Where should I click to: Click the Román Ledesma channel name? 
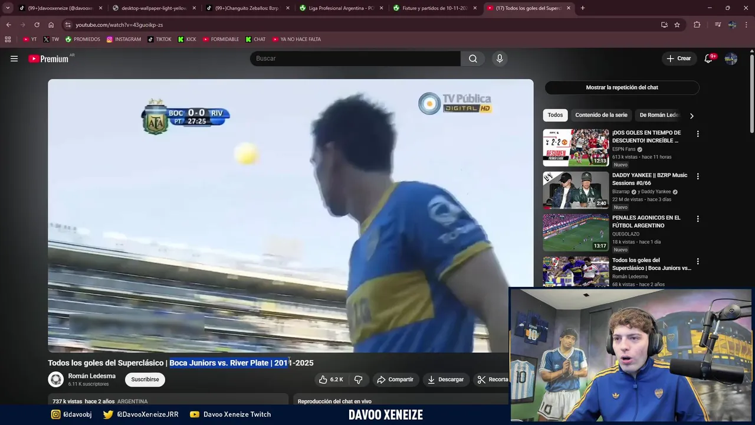click(x=91, y=376)
